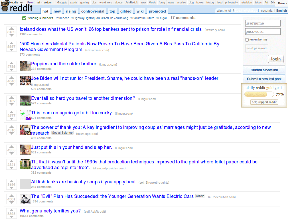The width and height of the screenshot is (292, 219).
Task: Open the /r/theocho trending subreddit
Action: point(62,18)
